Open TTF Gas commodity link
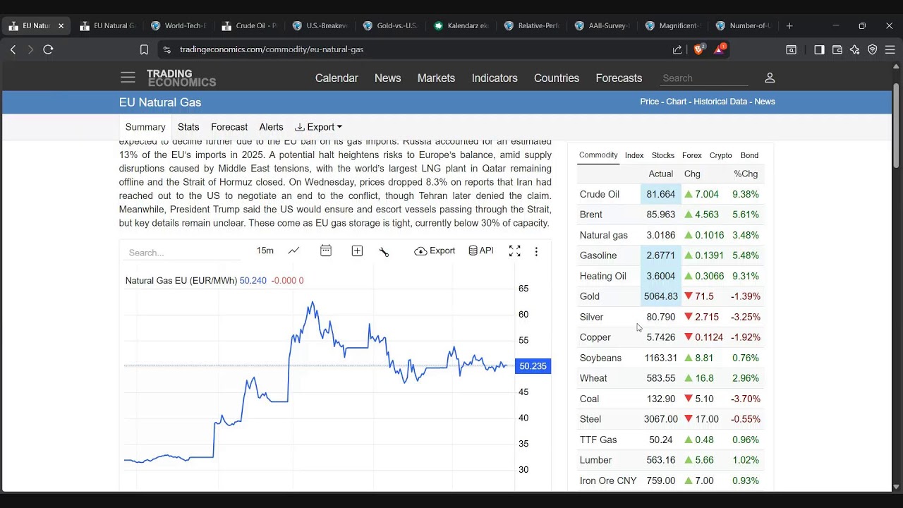Viewport: 903px width, 508px height. [x=598, y=440]
